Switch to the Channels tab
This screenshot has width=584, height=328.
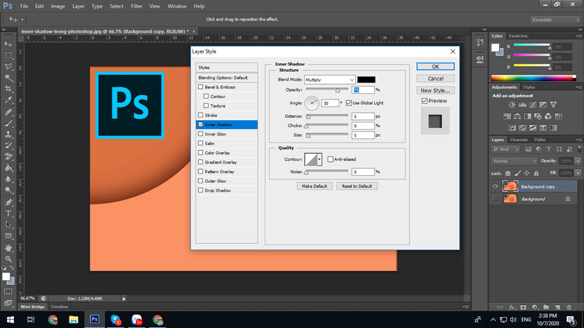[x=519, y=140]
